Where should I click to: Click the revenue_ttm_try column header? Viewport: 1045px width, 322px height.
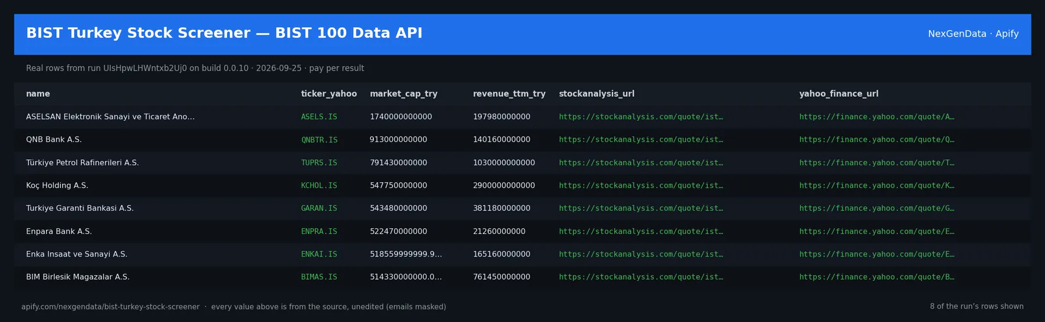(x=509, y=94)
